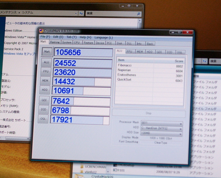Click the System window vertical scrollbar up arrow
Image resolution: width=221 pixels, height=178 pixels.
click(x=140, y=21)
